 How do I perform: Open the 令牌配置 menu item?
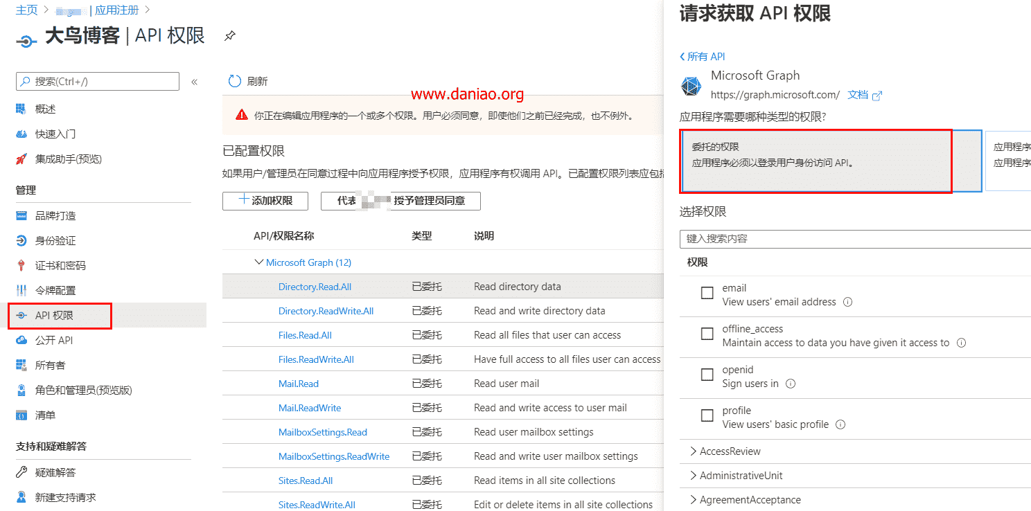tap(55, 290)
